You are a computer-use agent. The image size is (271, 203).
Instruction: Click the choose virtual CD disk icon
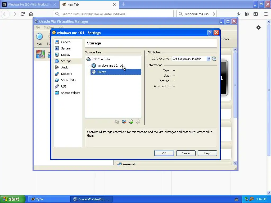pos(214,59)
